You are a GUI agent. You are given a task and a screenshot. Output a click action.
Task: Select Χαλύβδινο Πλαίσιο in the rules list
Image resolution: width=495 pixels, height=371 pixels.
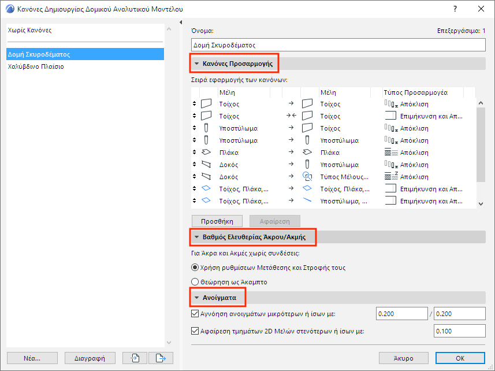click(x=36, y=66)
